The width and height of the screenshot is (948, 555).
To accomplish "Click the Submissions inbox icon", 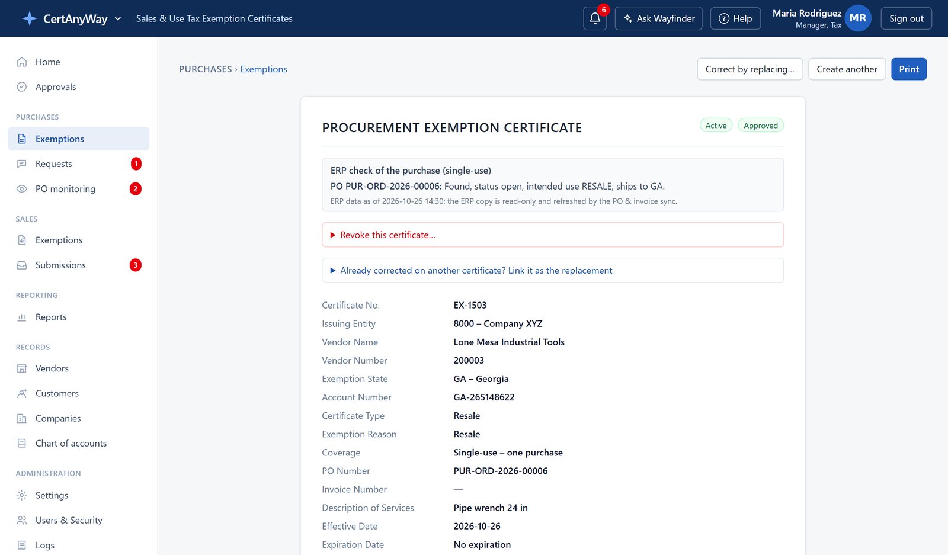I will pyautogui.click(x=22, y=265).
